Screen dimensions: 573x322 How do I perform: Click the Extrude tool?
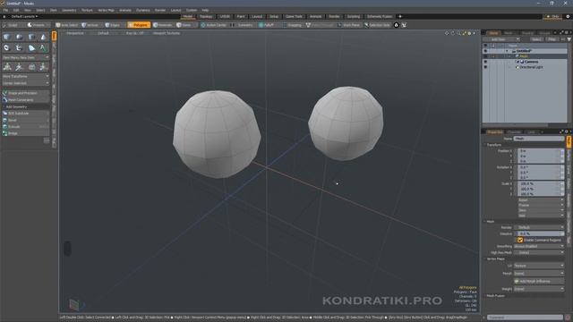tap(26, 127)
